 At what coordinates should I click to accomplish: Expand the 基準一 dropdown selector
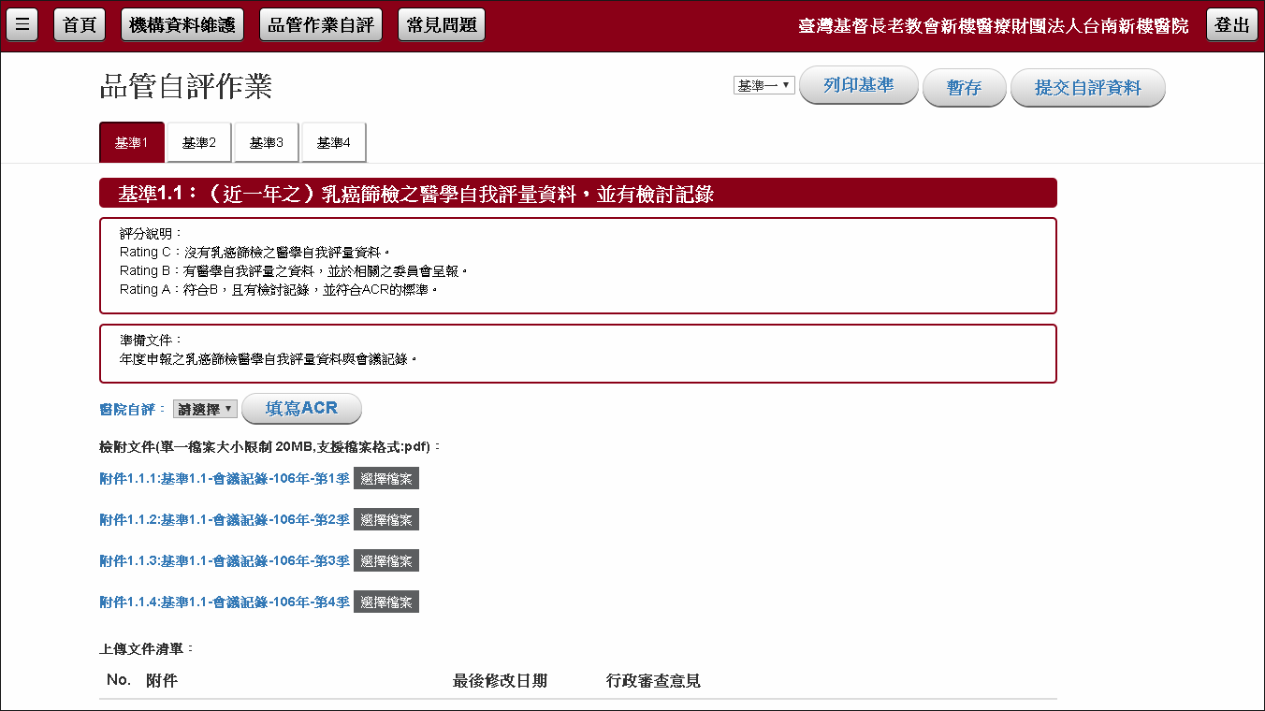coord(763,86)
